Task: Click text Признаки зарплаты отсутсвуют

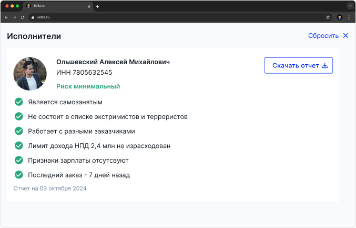Action: [x=78, y=161]
